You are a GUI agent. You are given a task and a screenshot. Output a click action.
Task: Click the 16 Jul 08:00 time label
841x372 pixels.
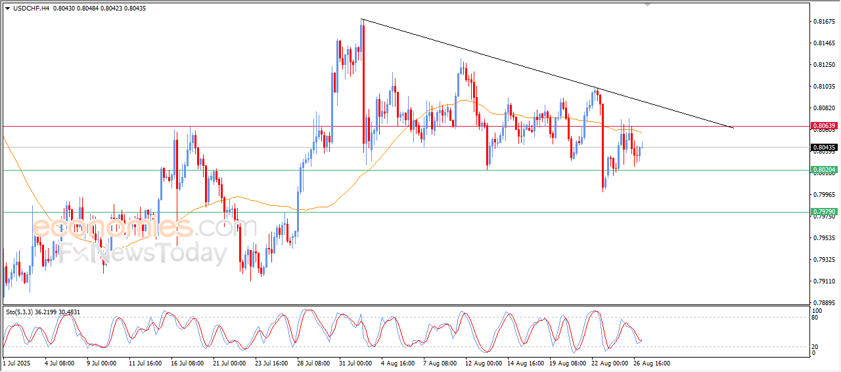[187, 363]
